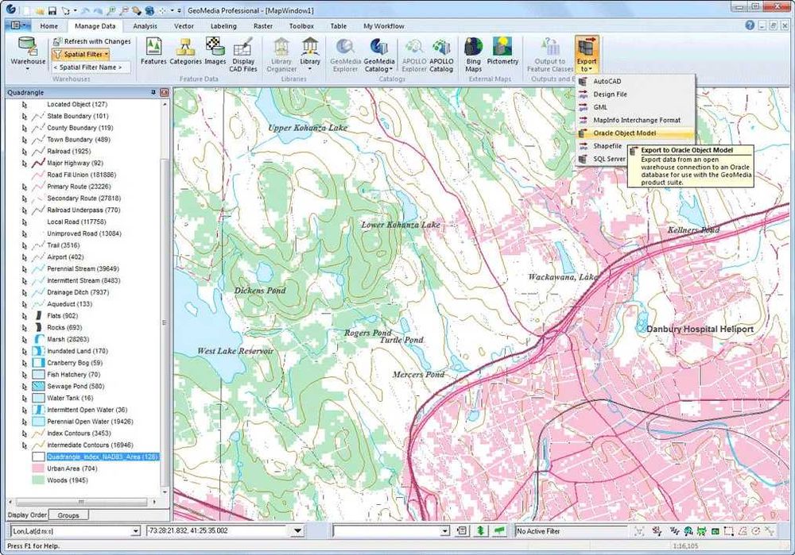Click the Spatial Filter Name field
The image size is (795, 555).
coord(87,67)
